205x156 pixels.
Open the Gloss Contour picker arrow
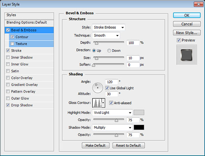click(103, 103)
